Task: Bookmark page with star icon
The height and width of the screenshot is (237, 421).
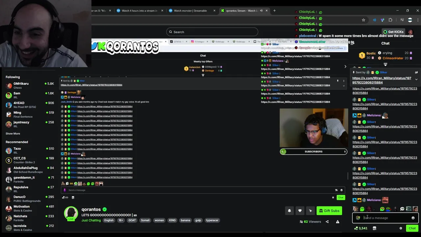Action: coord(363,20)
